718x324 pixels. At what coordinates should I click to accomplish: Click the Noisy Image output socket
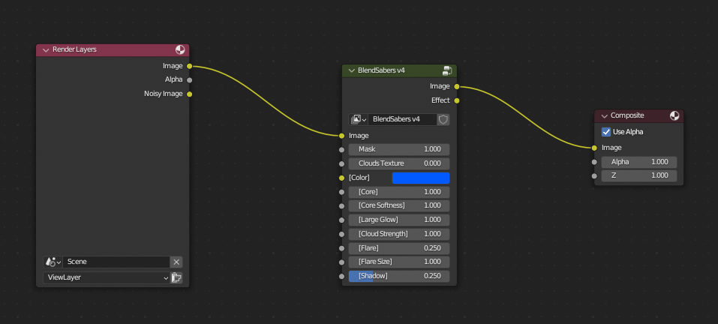coord(190,94)
